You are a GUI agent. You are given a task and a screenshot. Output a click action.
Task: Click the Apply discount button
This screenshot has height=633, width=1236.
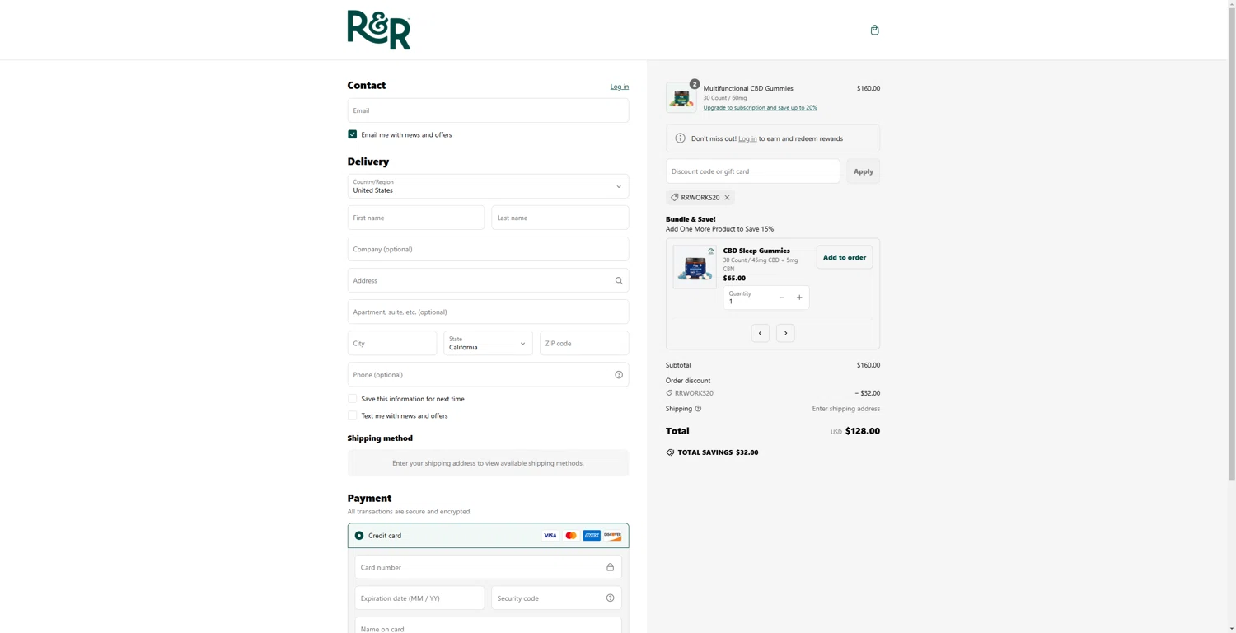click(863, 171)
